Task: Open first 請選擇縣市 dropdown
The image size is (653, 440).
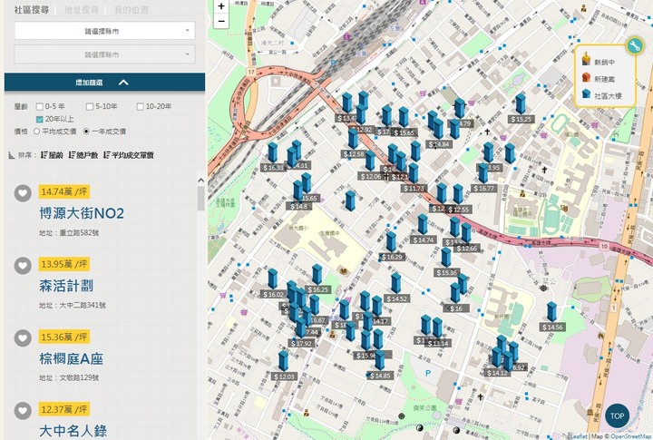Action: pos(104,31)
